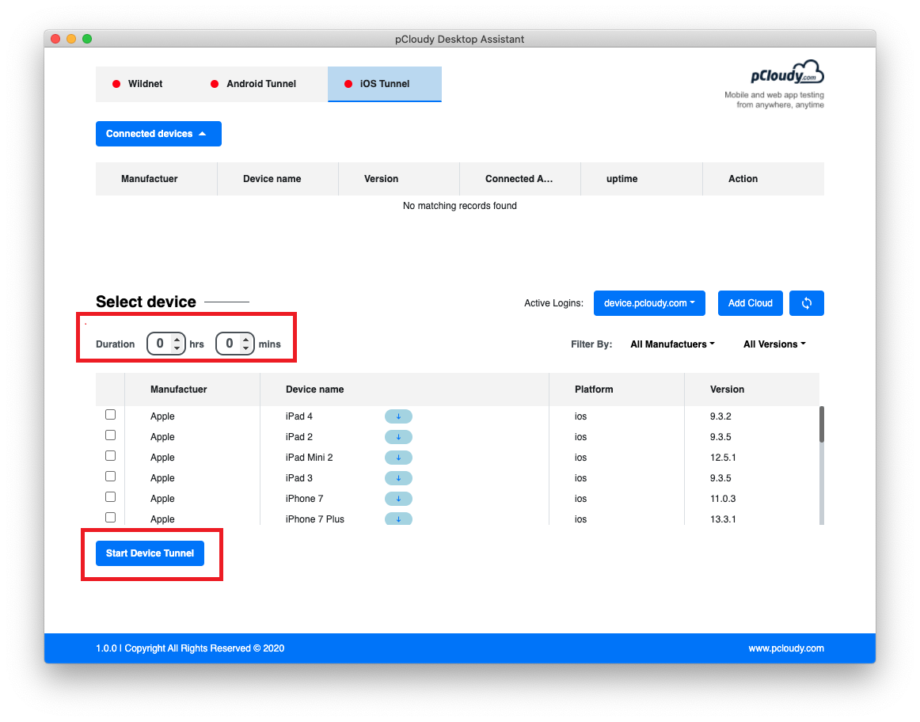Switch to the Wildnet tab
Screen dimensions: 920x722
pyautogui.click(x=138, y=84)
